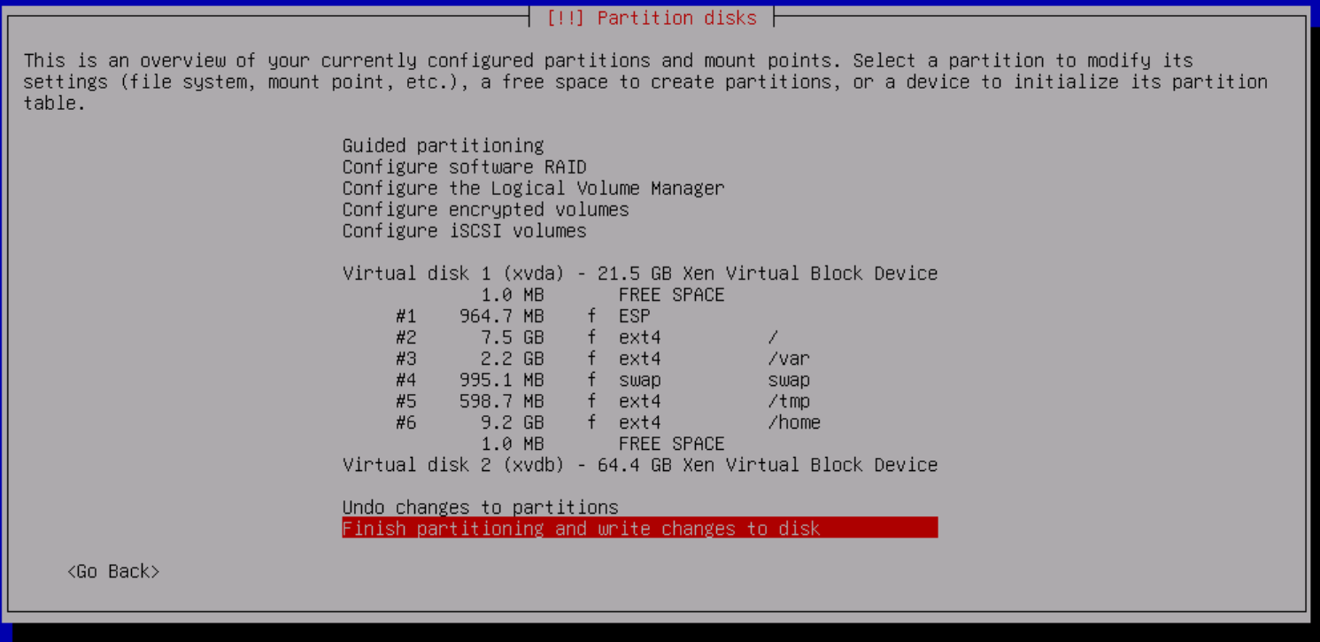Select the first 1.0 MB FREE SPACE entry
The width and height of the screenshot is (1320, 642).
[602, 295]
